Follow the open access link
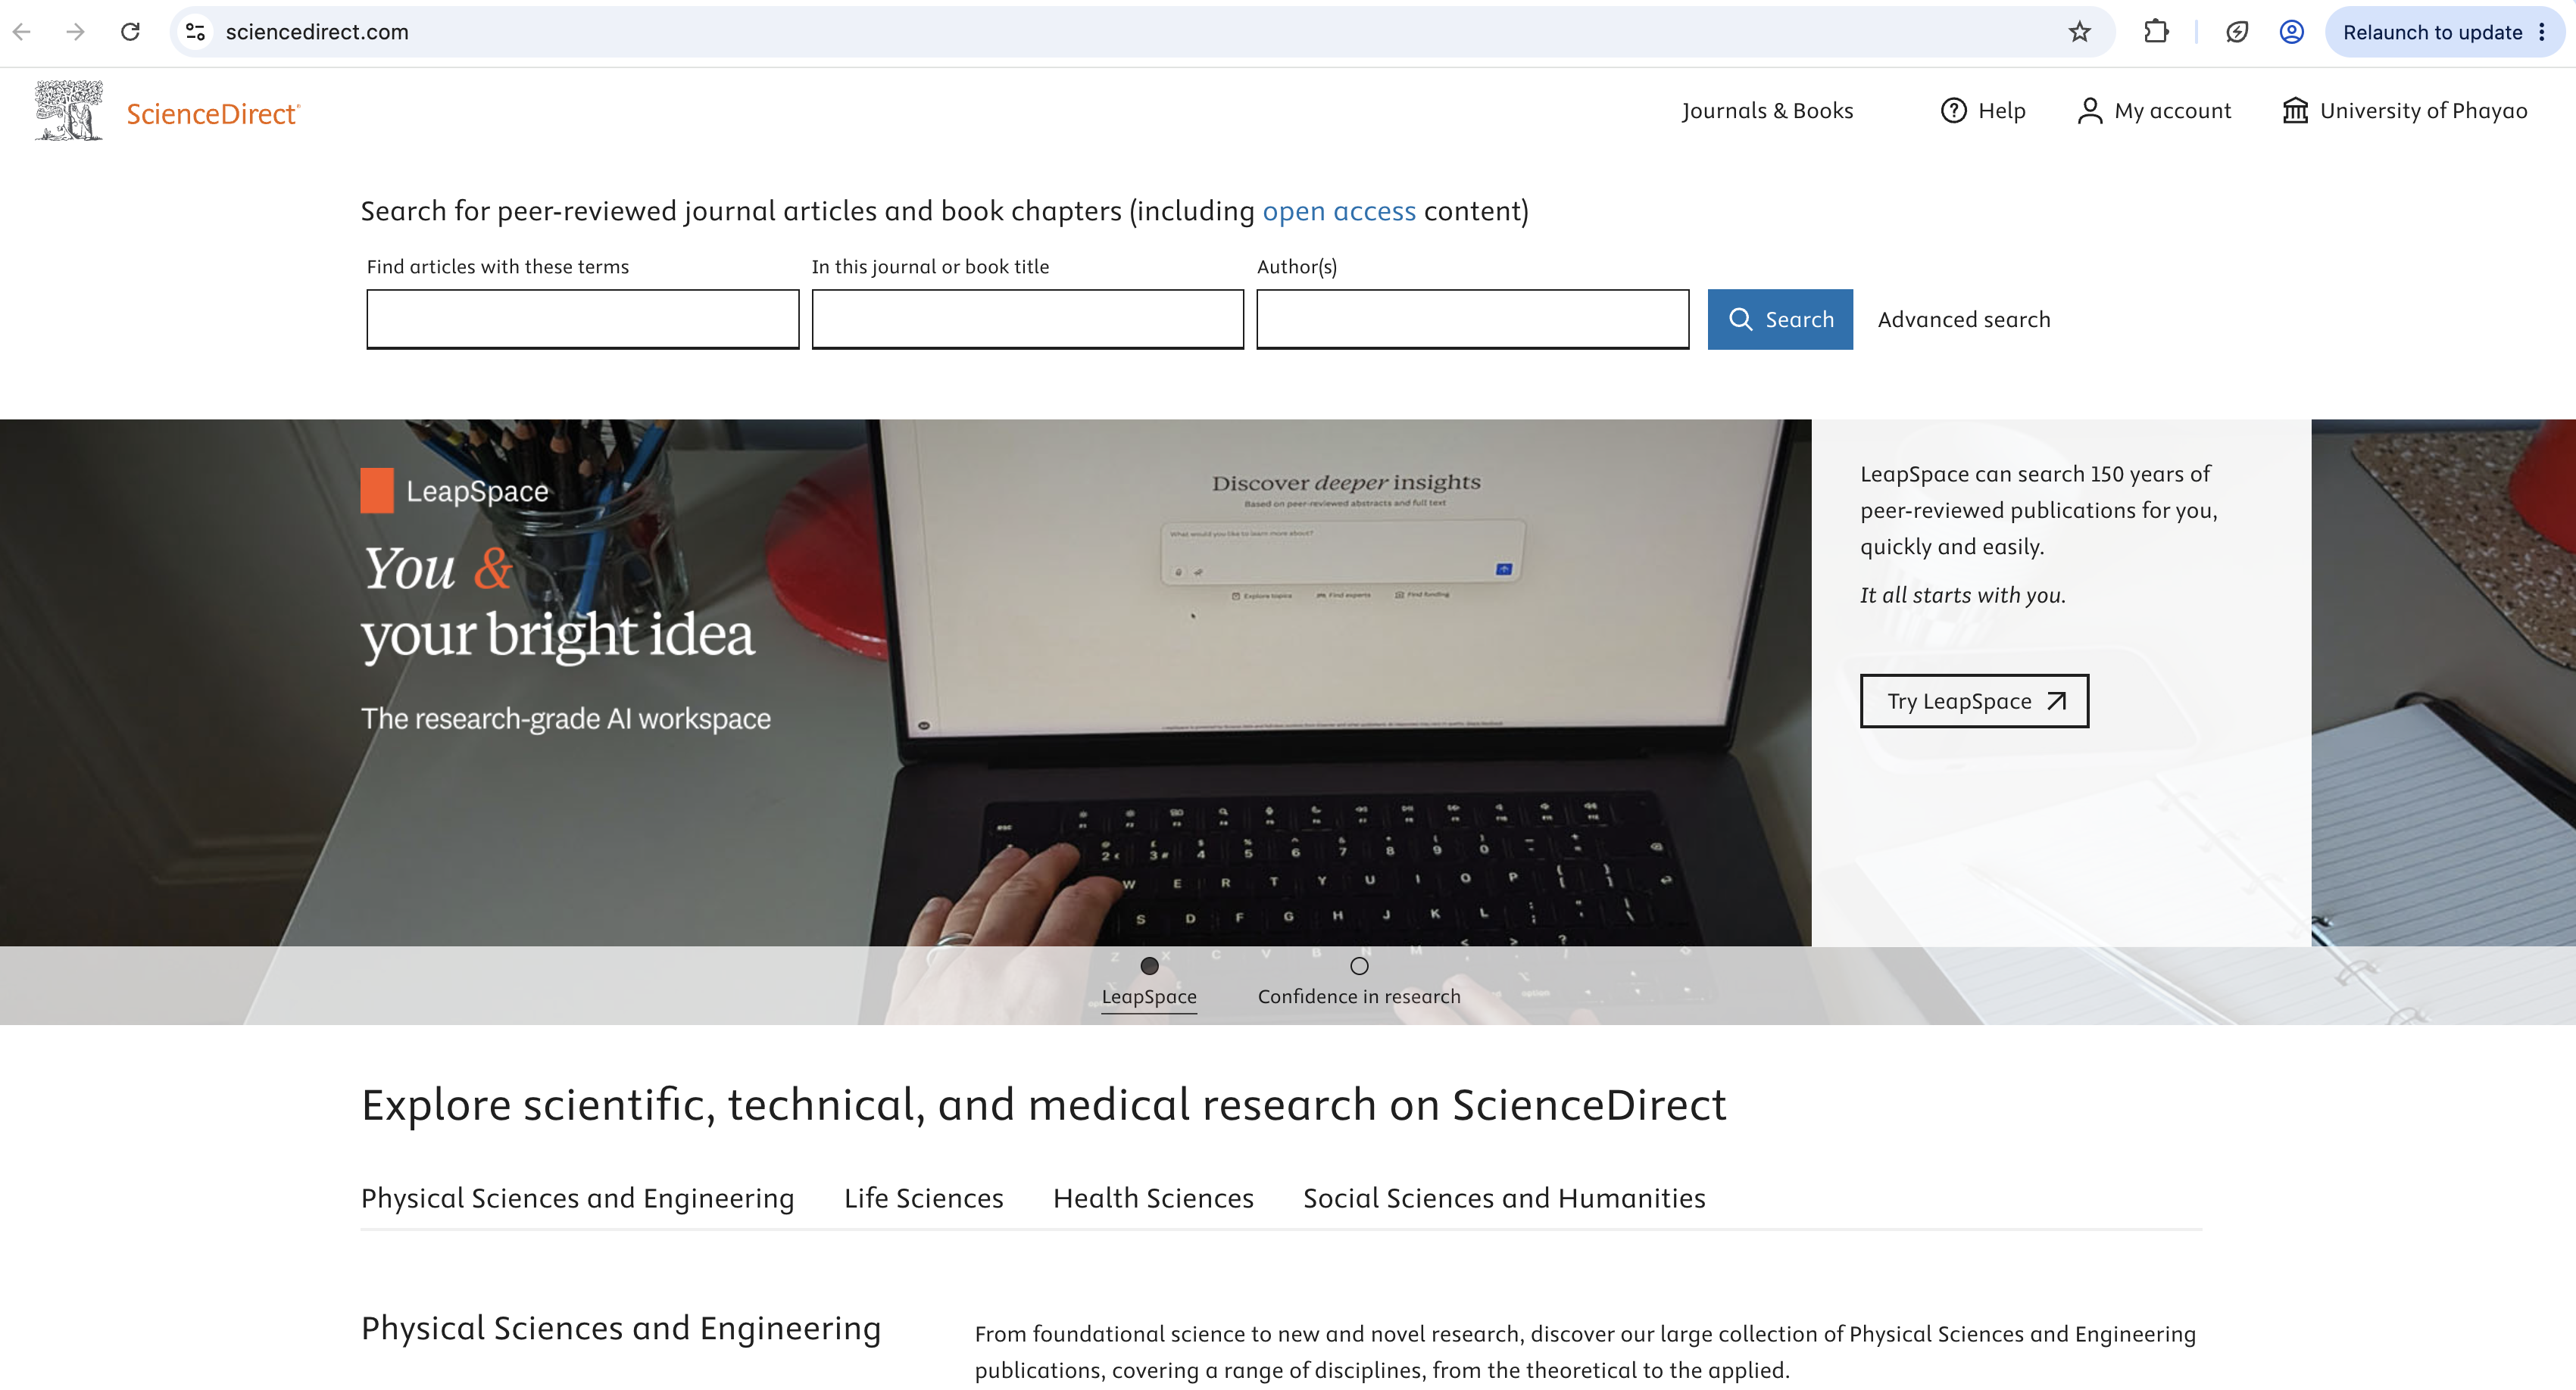Screen dimensions: 2576x1390 tap(1339, 212)
